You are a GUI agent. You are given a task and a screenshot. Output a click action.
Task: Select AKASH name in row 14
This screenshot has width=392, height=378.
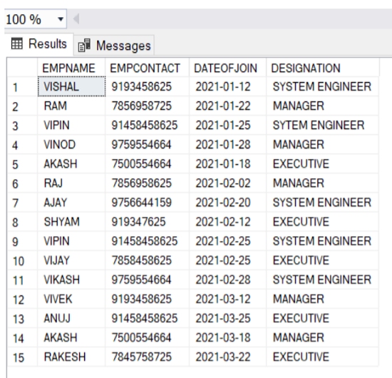point(71,337)
